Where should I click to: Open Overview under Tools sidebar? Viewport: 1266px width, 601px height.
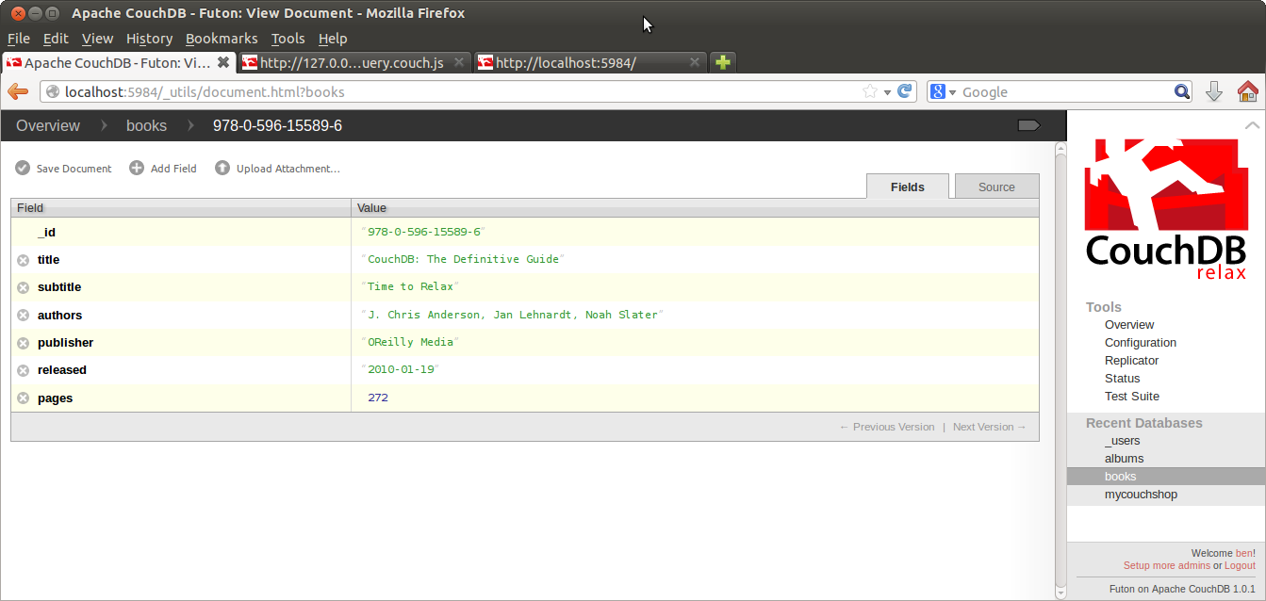click(1129, 325)
